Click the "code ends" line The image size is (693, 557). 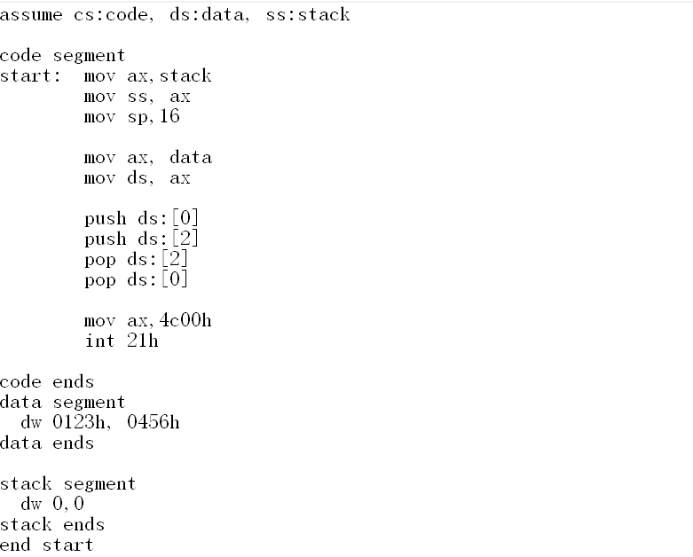tap(47, 382)
